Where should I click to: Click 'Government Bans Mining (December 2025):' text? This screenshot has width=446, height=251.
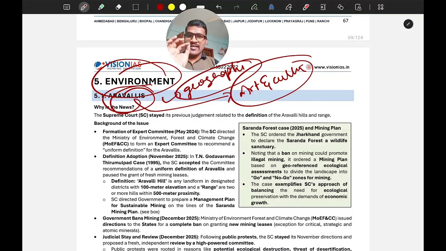[151, 218]
